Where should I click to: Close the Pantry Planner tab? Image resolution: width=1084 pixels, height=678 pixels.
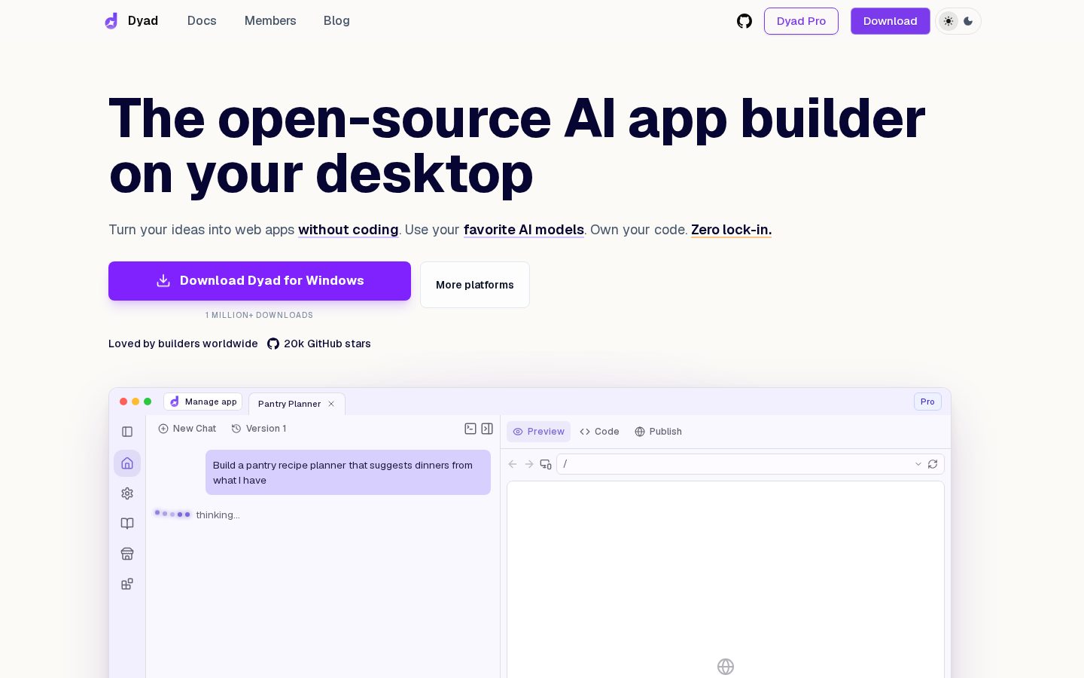pos(331,404)
